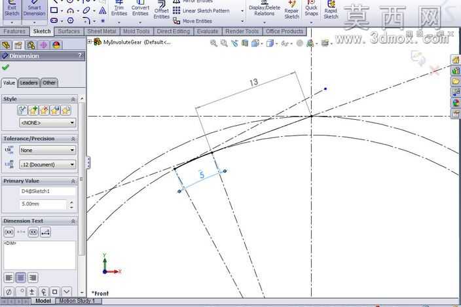This screenshot has height=307, width=461.
Task: Click Dimension panel help question mark
Action: [x=80, y=55]
